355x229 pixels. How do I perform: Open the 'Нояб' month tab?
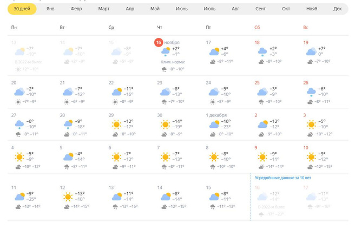coord(312,9)
